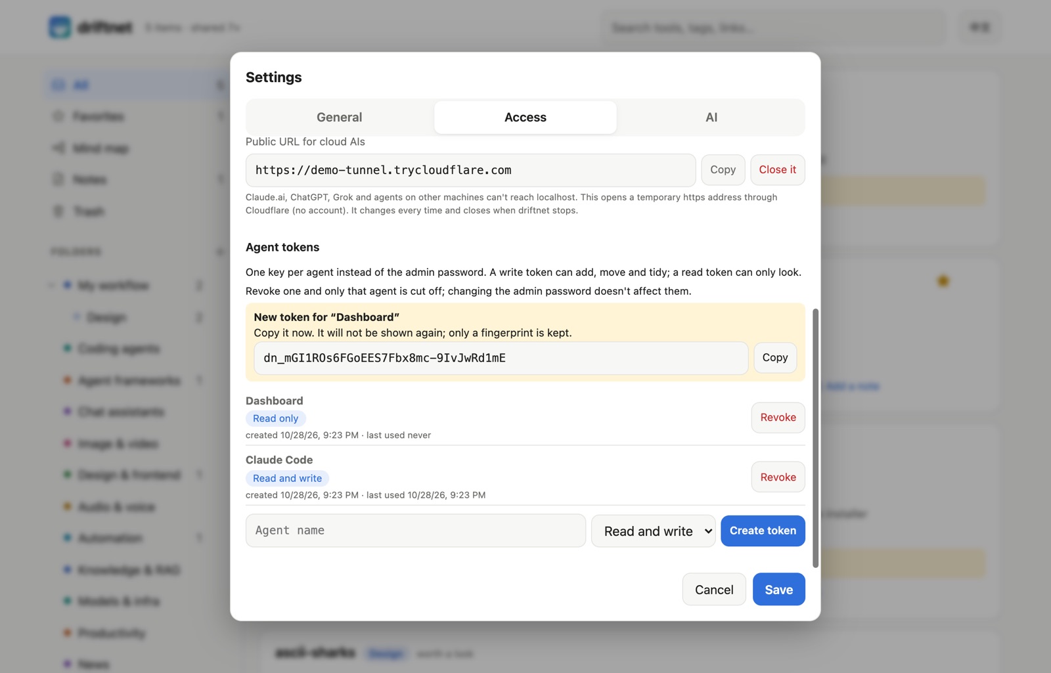Image resolution: width=1051 pixels, height=673 pixels.
Task: Click the red Close it tunnel button
Action: point(778,170)
